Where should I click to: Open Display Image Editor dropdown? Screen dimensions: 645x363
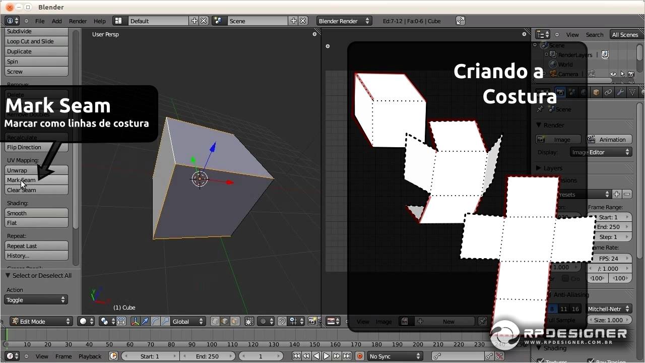(x=601, y=152)
